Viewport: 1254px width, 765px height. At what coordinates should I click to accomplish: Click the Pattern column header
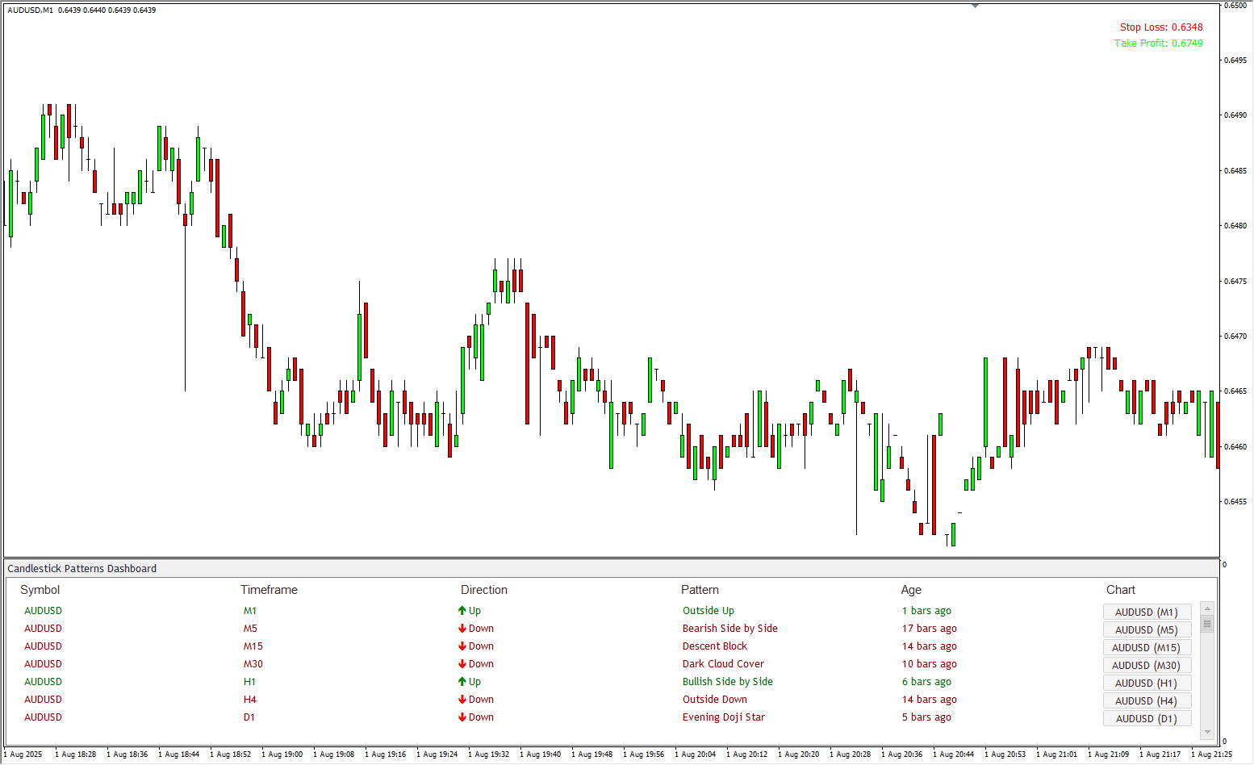tap(700, 590)
